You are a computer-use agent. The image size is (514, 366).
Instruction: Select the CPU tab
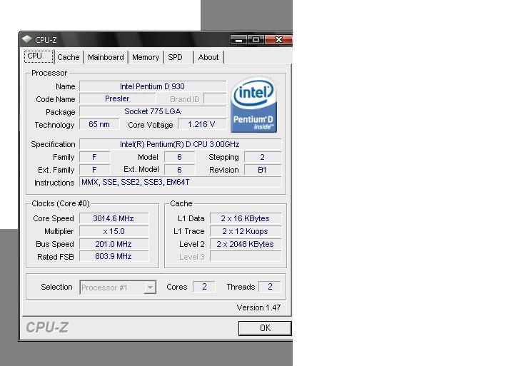tap(35, 56)
